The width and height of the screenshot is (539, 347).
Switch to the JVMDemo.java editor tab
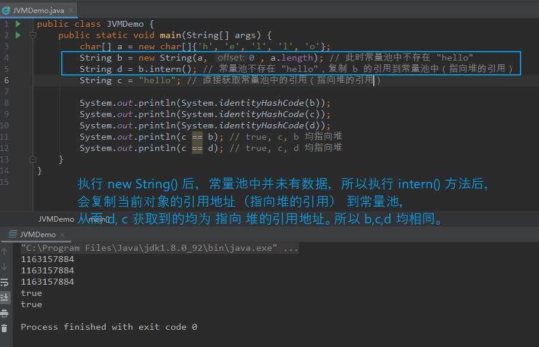point(38,10)
